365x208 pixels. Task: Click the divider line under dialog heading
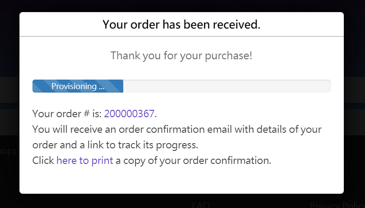pos(182,36)
